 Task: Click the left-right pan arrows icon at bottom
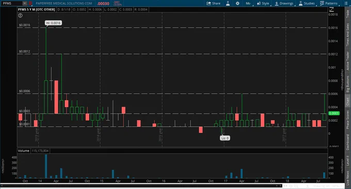point(285,186)
